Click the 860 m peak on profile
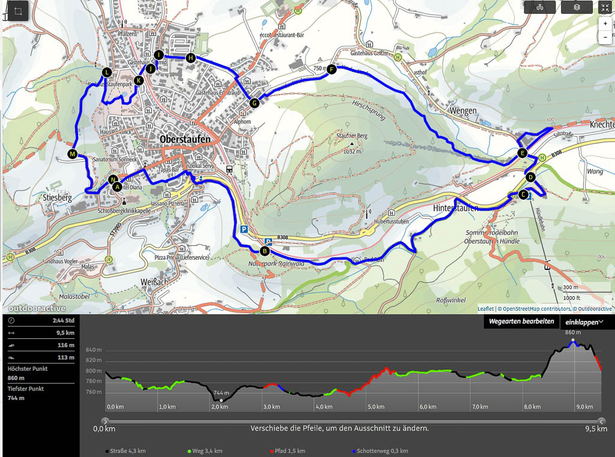This screenshot has width=615, height=457. pos(573,340)
